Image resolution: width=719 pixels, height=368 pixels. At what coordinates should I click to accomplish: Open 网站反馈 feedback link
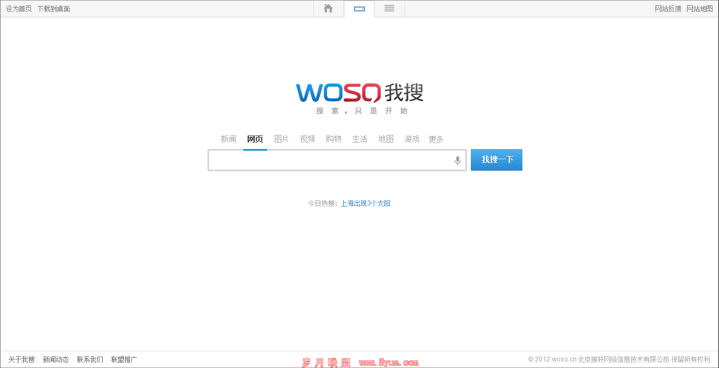668,9
